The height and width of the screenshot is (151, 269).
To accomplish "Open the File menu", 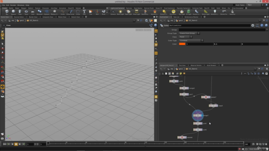I will [3, 5].
